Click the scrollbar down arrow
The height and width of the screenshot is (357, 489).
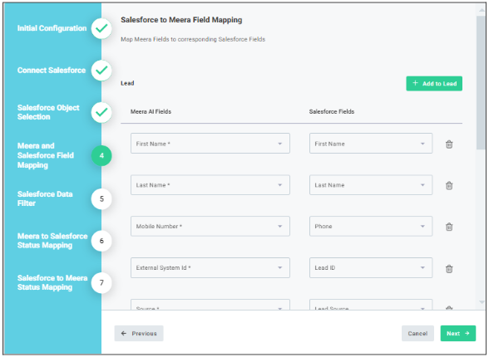482,302
